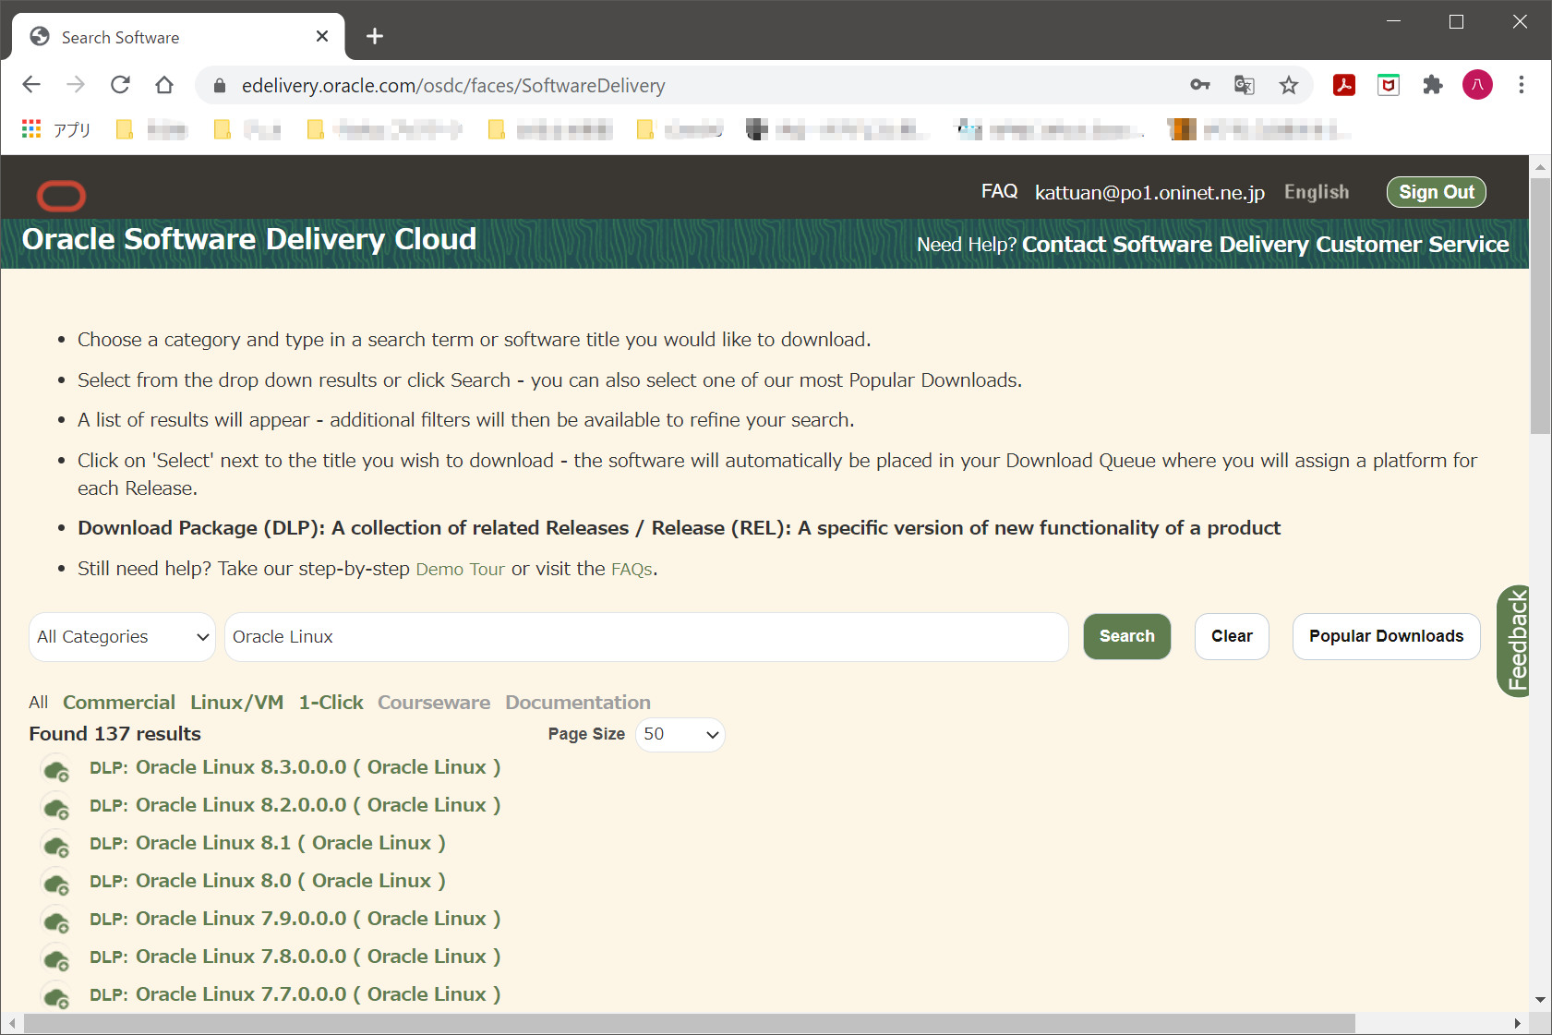Image resolution: width=1552 pixels, height=1035 pixels.
Task: Select DLP: Oracle Linux 8.1
Action: [268, 843]
